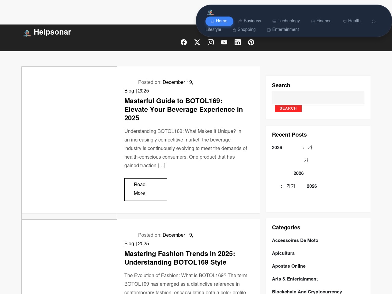
Task: Click the date of Mastering Fashion post
Action: tap(166, 239)
